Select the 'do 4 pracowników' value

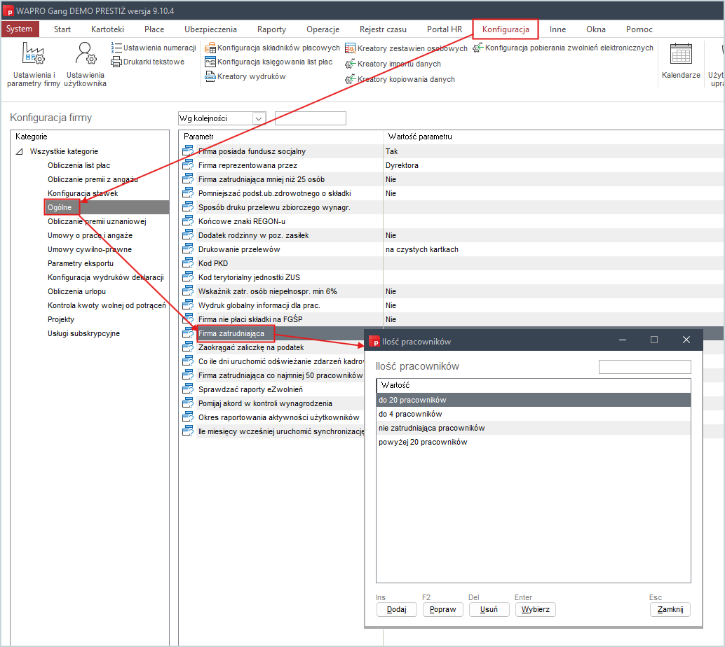(x=534, y=414)
